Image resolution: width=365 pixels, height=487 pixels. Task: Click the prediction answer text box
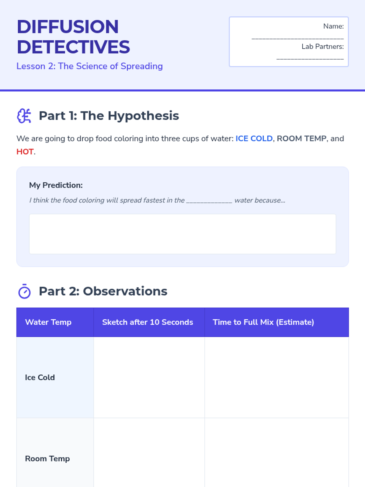pyautogui.click(x=182, y=234)
